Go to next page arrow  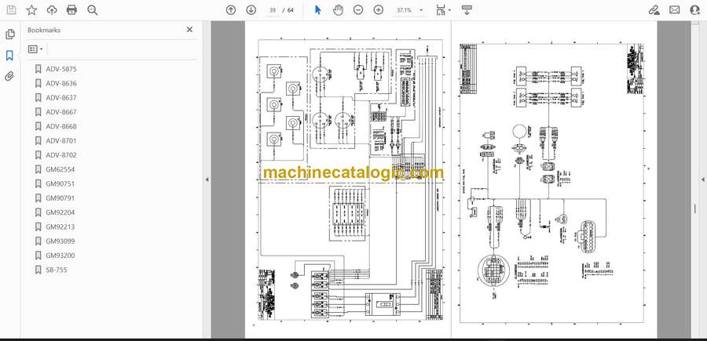251,10
